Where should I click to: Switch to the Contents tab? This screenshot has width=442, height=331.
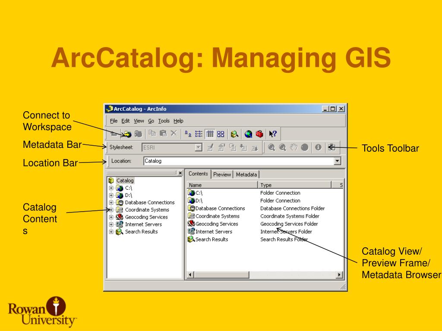click(198, 174)
